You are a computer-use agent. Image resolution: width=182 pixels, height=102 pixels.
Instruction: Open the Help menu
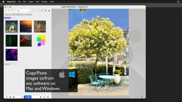point(52,2)
